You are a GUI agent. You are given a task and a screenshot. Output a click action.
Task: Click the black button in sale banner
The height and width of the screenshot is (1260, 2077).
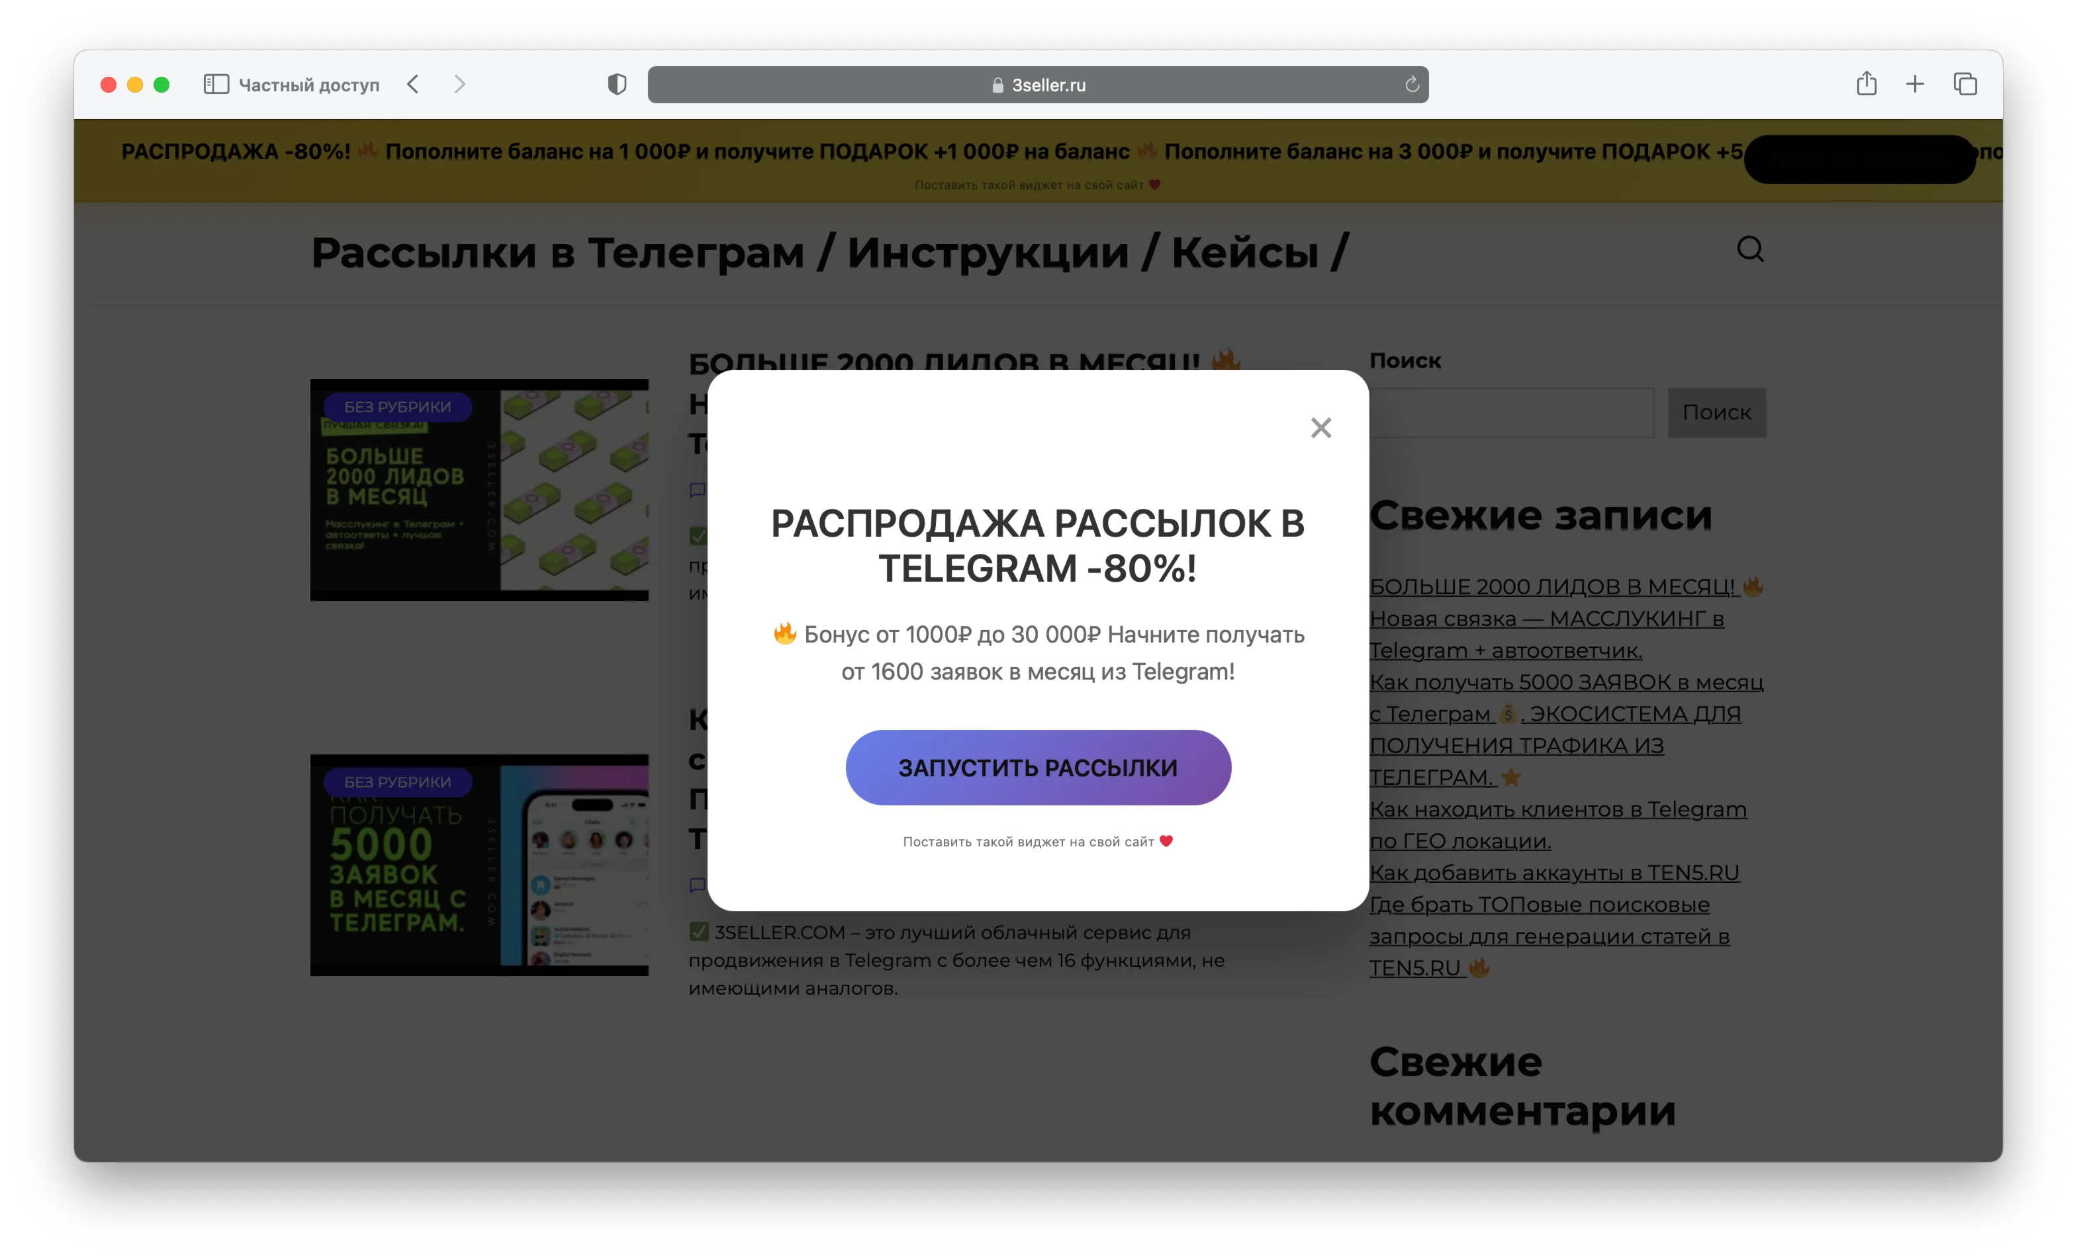click(1859, 158)
